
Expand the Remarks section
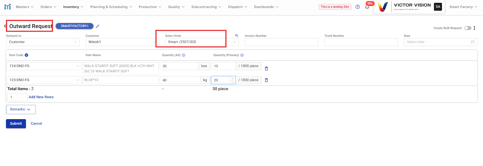click(x=21, y=110)
